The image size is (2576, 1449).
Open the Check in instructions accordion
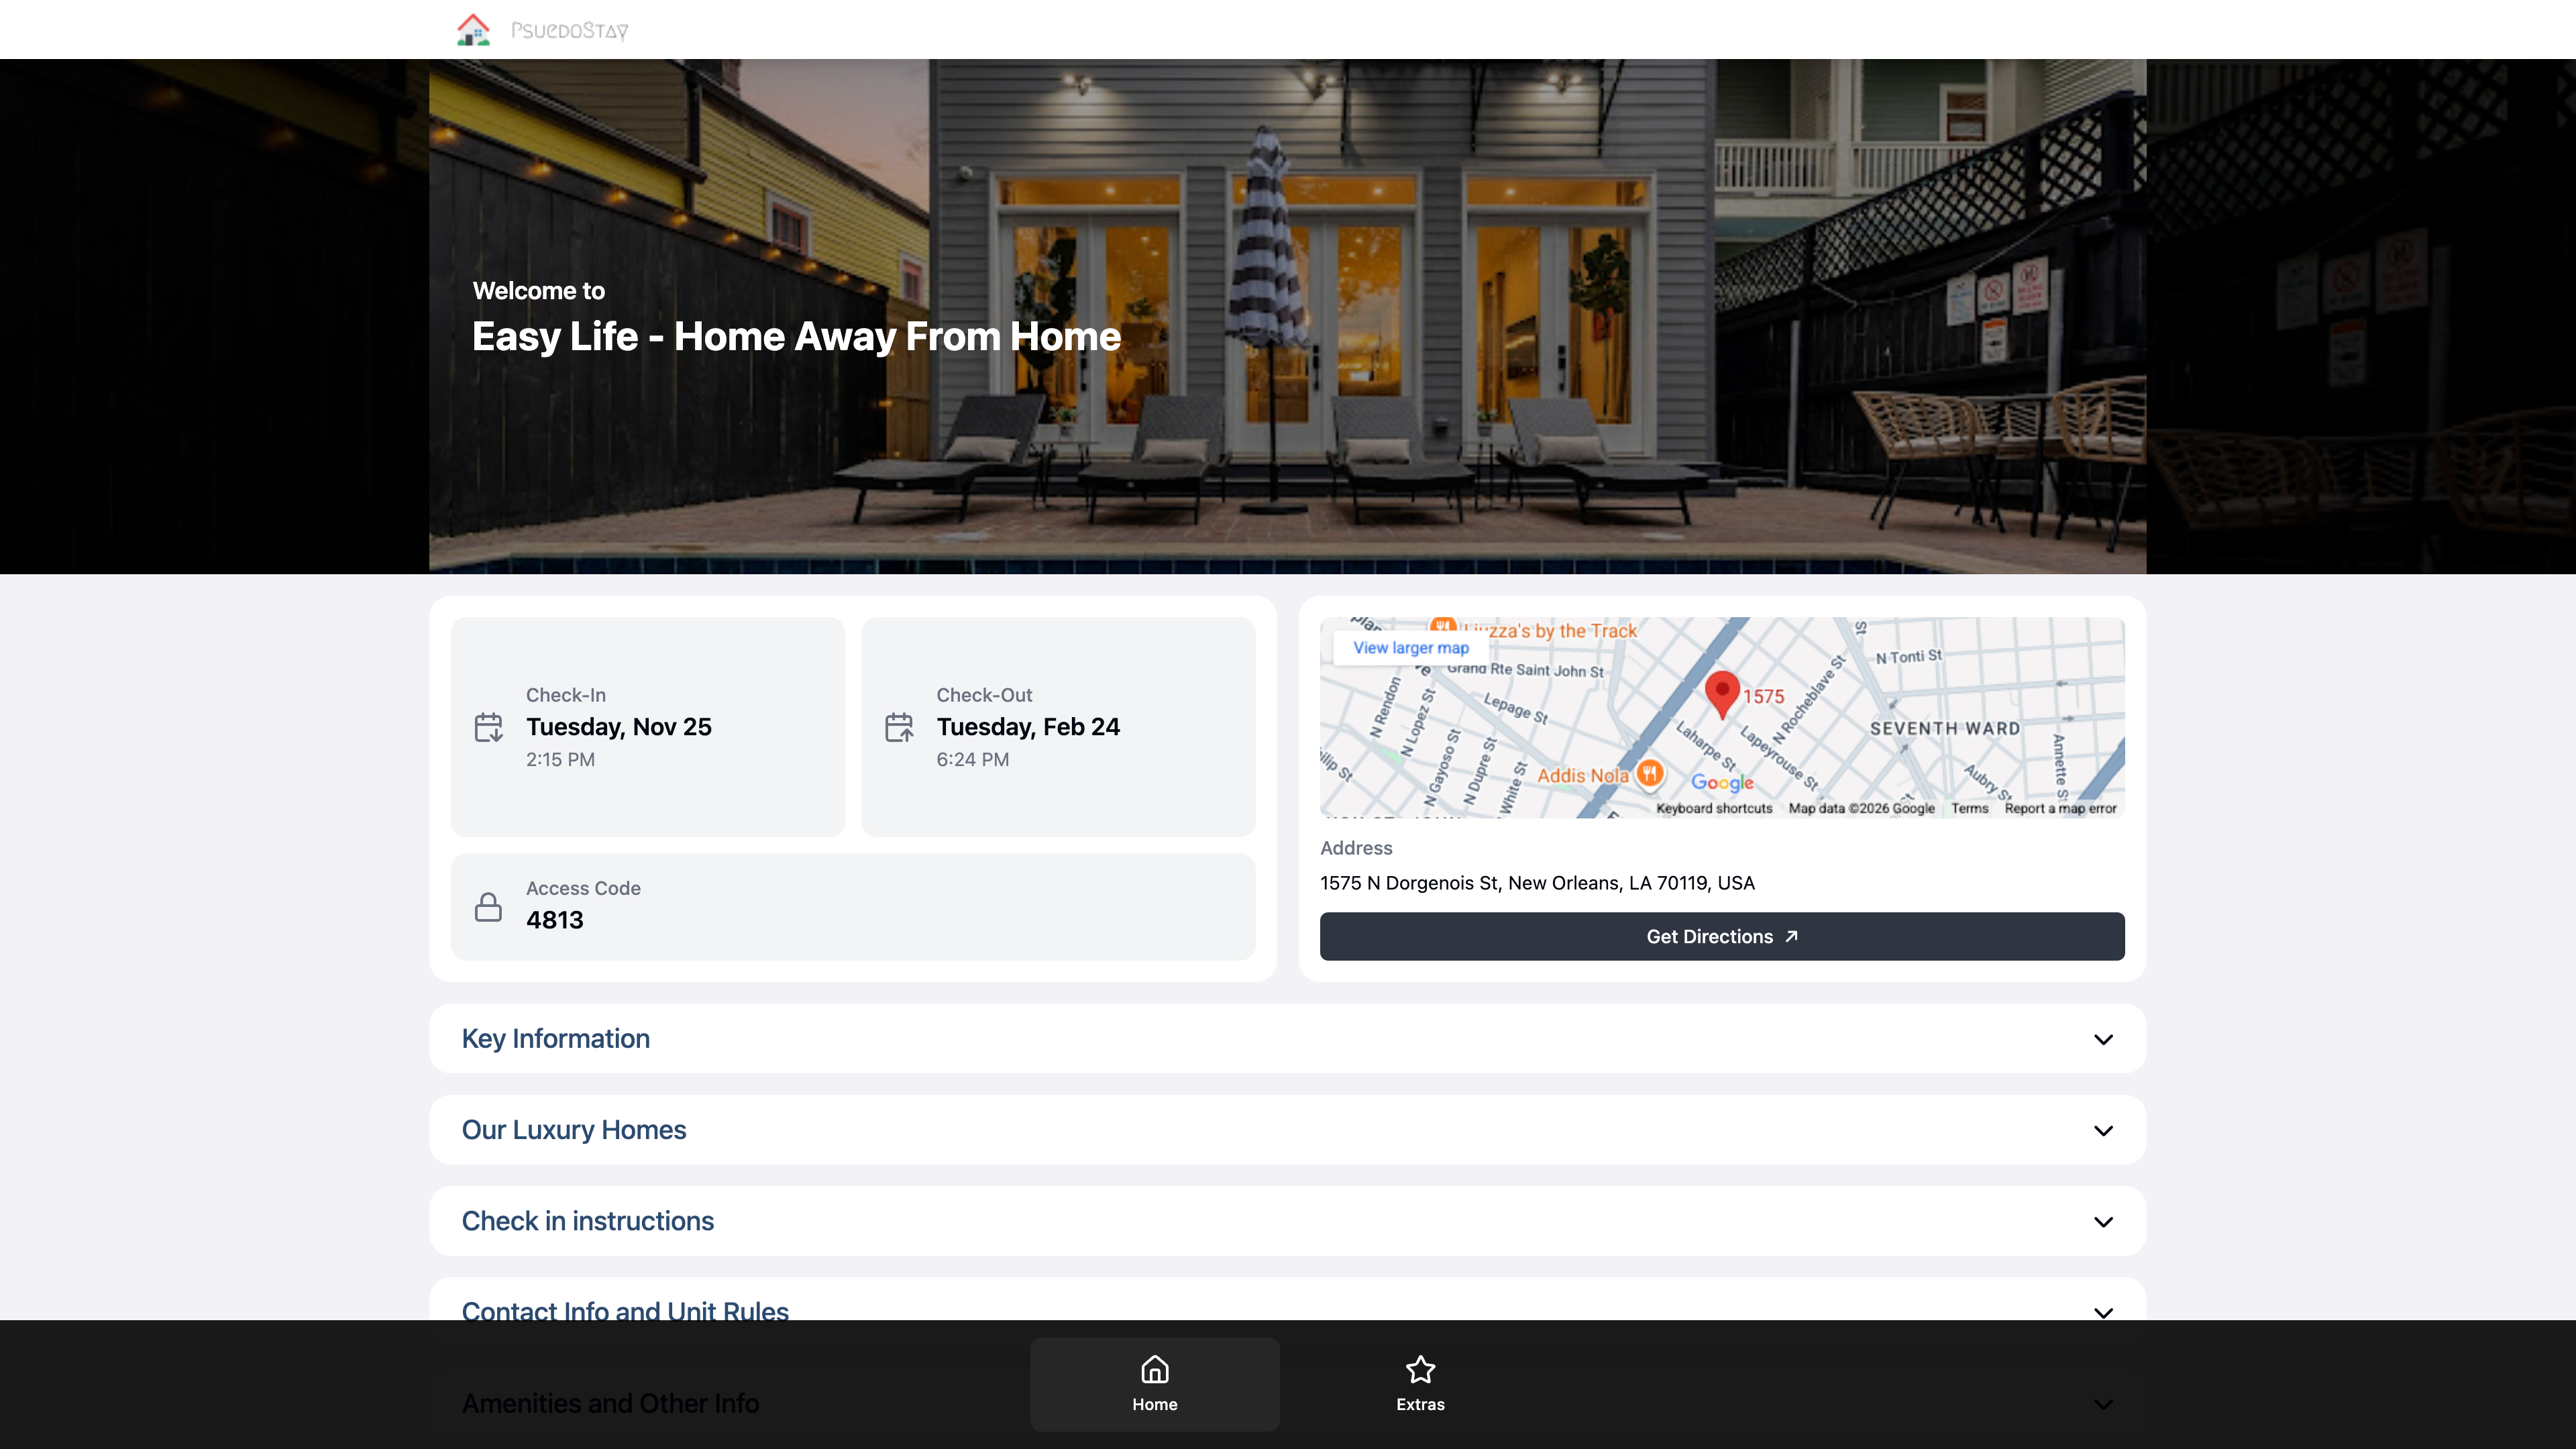(x=1287, y=1221)
